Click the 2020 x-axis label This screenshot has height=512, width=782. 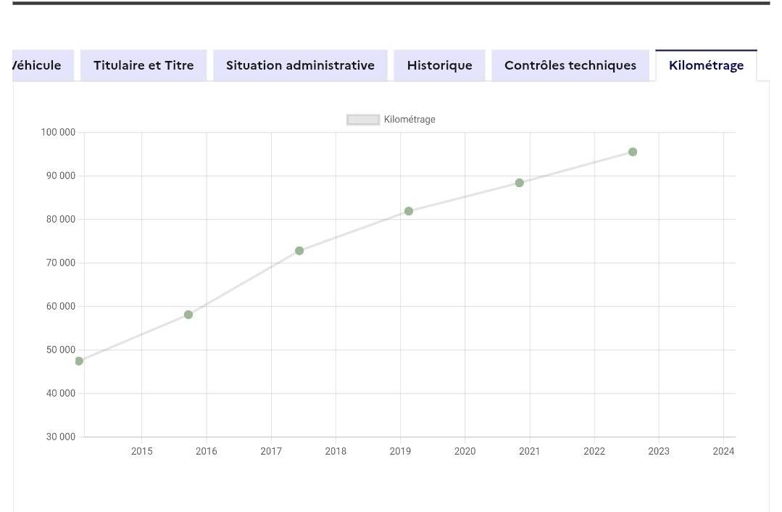pos(465,451)
